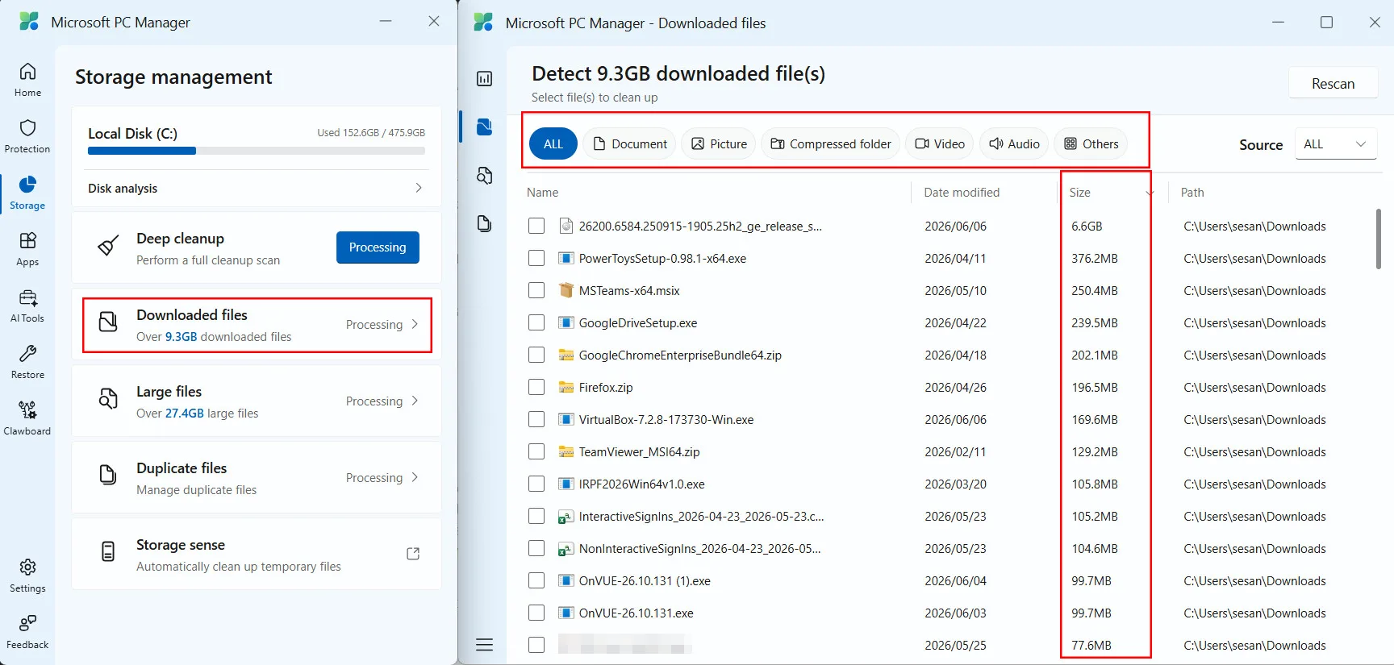This screenshot has width=1394, height=665.
Task: Click the 27.4GB large files link text
Action: pos(185,414)
